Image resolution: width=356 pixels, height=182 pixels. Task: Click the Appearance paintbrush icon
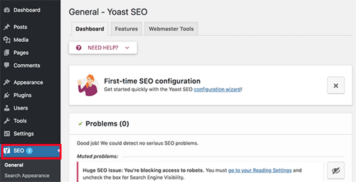[x=7, y=83]
